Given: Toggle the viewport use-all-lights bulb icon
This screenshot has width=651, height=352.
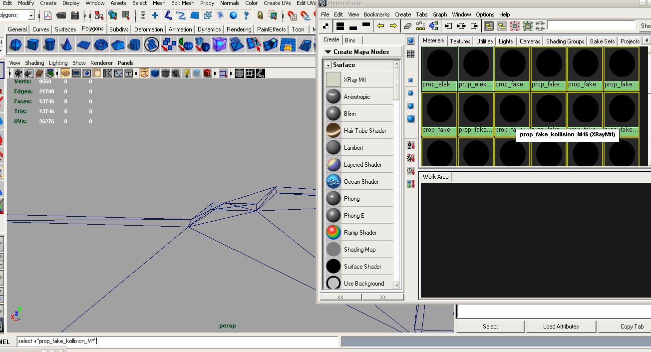Looking at the screenshot, I should tap(187, 73).
